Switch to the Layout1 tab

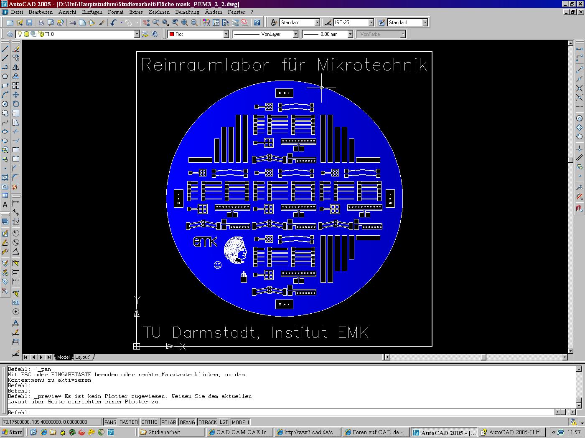click(x=83, y=357)
